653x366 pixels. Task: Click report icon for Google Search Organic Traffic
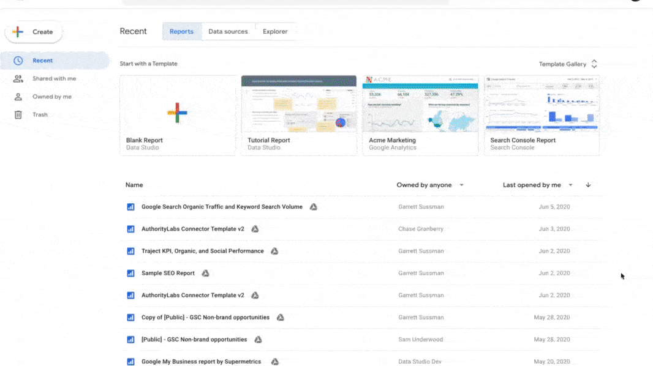coord(130,207)
